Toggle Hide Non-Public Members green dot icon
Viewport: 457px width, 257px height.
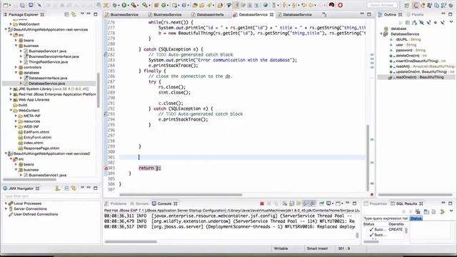[436, 22]
